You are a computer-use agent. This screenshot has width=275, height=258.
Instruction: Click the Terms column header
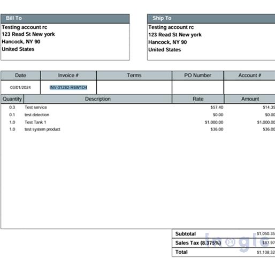pyautogui.click(x=134, y=75)
